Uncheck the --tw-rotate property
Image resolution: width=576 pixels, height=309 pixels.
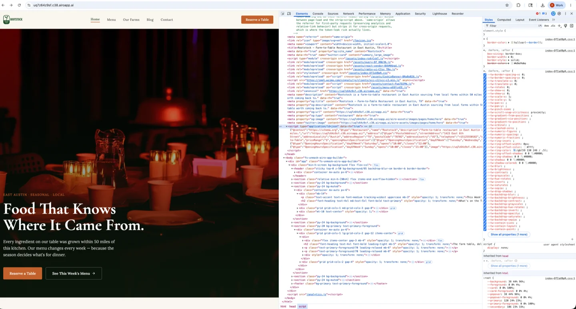[485, 87]
